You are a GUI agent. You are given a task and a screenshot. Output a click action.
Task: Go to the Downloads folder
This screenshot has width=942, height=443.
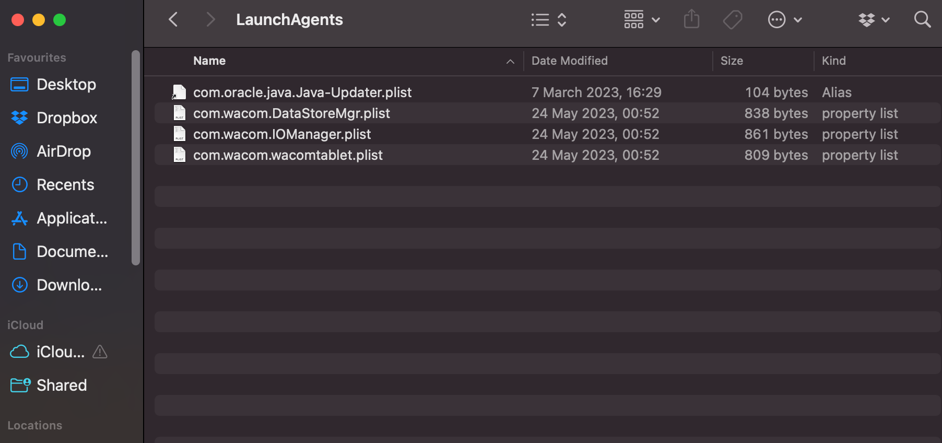pyautogui.click(x=68, y=285)
